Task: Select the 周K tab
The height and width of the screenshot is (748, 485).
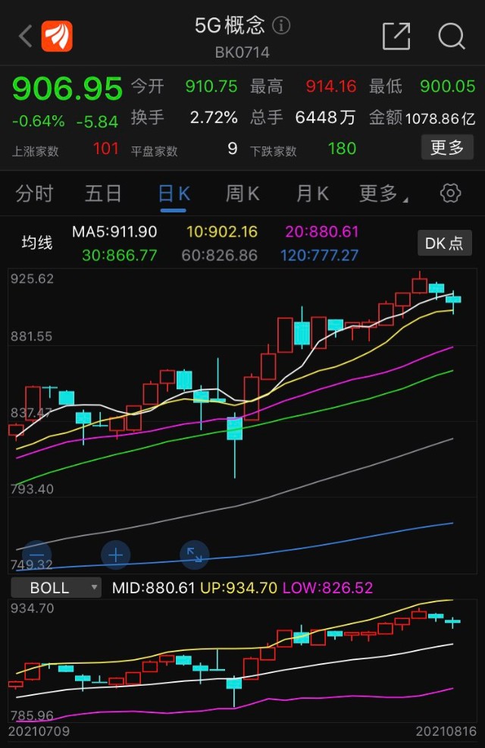Action: pos(242,193)
